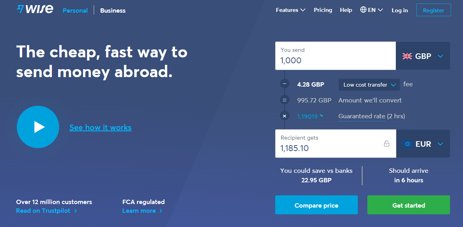Screen dimensions: 463x227
Task: Click the EU flag icon
Action: [407, 144]
